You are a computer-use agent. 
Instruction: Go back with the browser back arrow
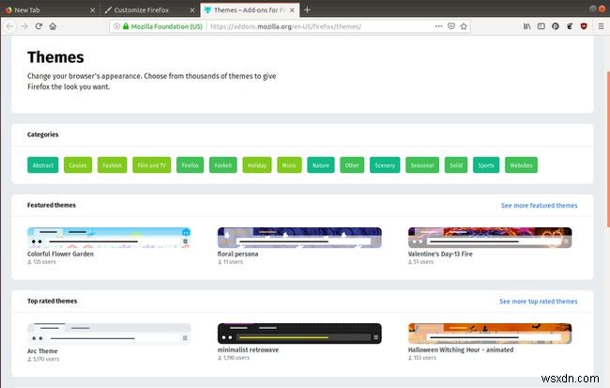(10, 26)
